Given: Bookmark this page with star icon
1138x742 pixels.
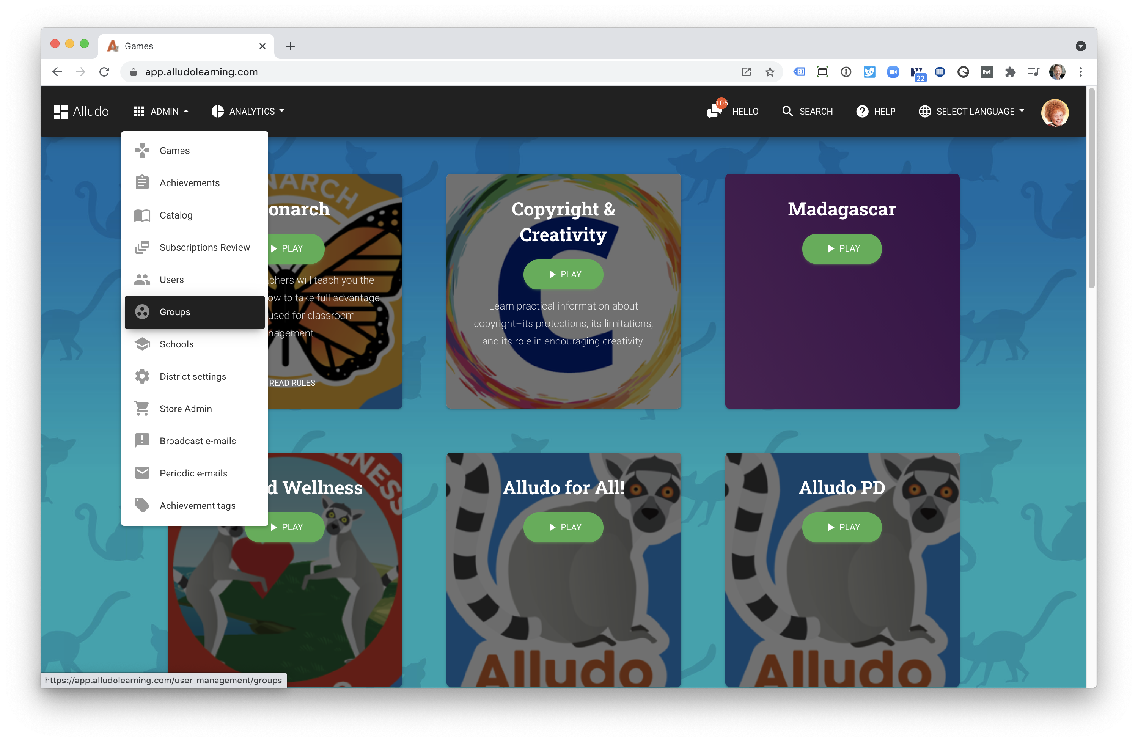Looking at the screenshot, I should (x=769, y=72).
